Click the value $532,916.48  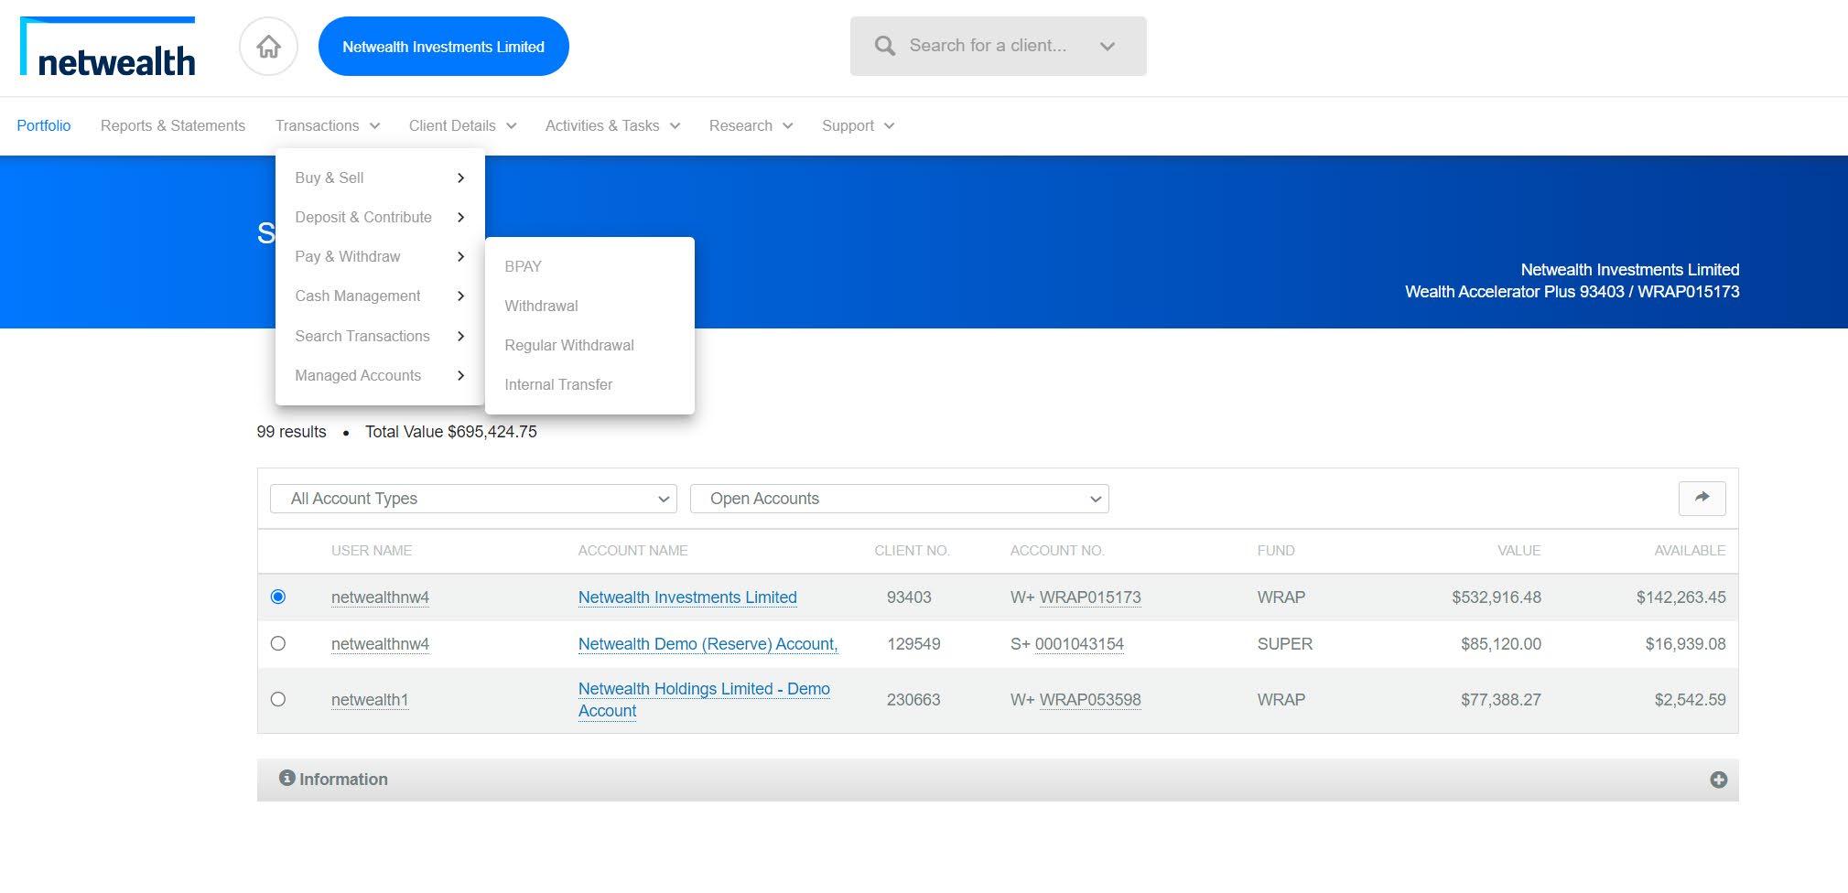coord(1497,597)
